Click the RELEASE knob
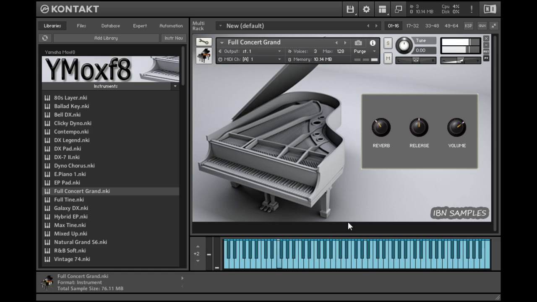This screenshot has width=537, height=302. [419, 128]
